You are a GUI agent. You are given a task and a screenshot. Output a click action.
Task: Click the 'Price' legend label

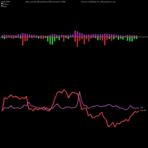tap(5, 7)
